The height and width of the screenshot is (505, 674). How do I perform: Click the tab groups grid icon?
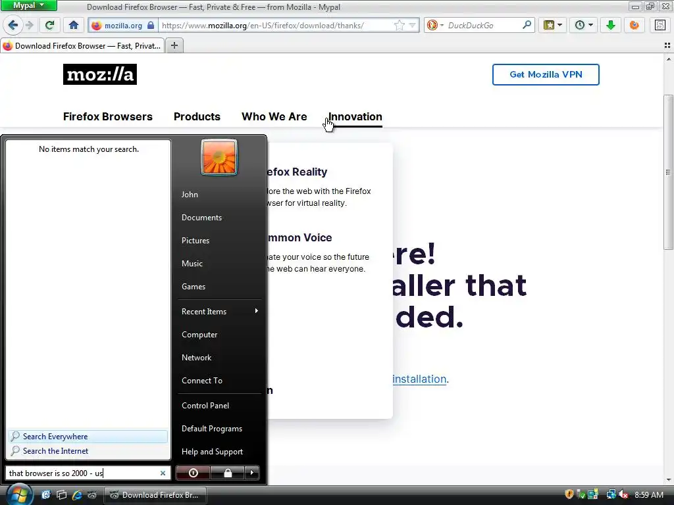(667, 45)
